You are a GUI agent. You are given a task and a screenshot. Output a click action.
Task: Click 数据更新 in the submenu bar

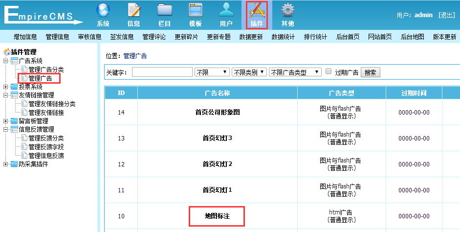click(x=251, y=37)
